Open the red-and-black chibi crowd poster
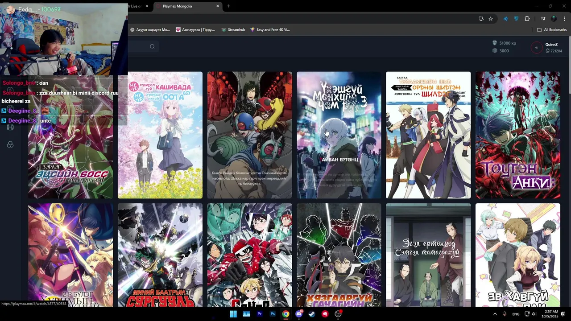This screenshot has width=571, height=321. tap(250, 255)
